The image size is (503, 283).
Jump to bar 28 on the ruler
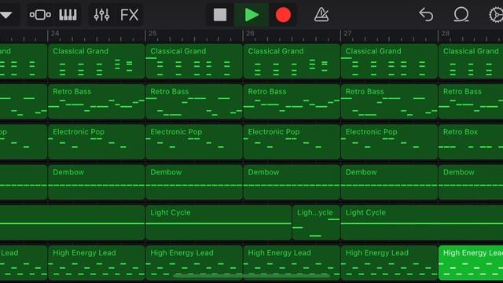point(445,34)
